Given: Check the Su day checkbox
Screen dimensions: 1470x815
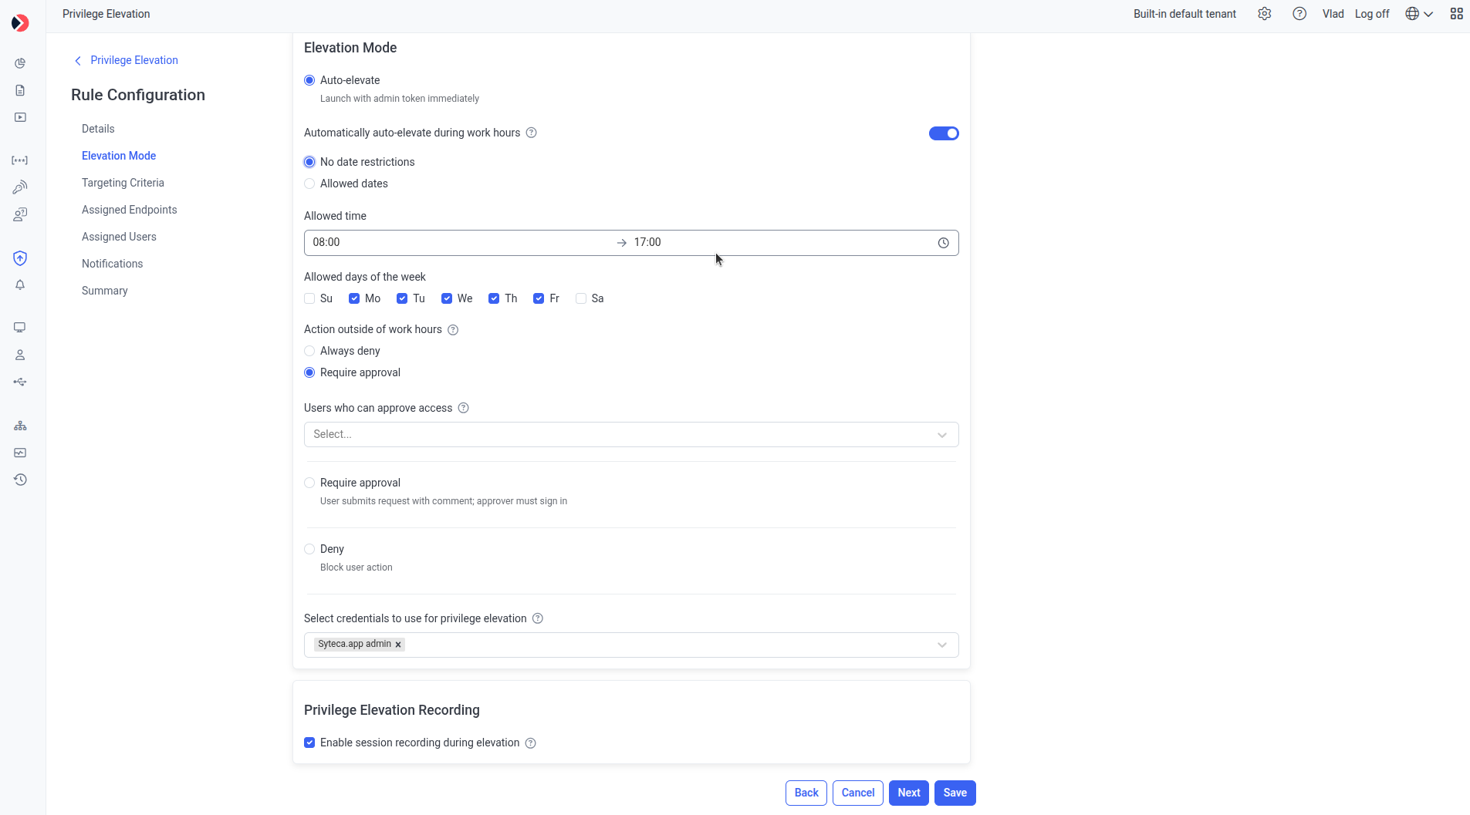Looking at the screenshot, I should (309, 298).
